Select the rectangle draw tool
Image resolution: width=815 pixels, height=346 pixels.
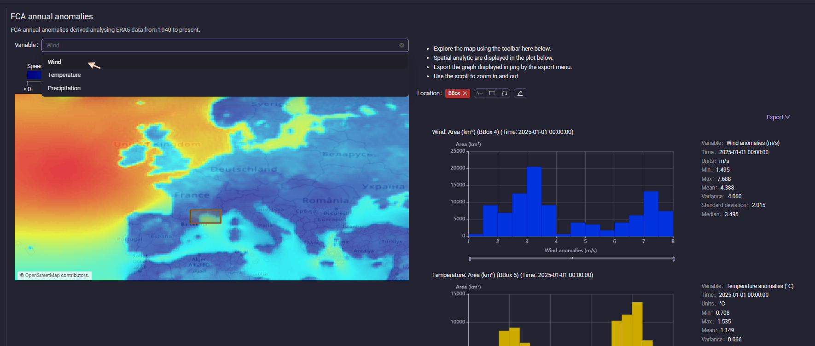point(492,93)
